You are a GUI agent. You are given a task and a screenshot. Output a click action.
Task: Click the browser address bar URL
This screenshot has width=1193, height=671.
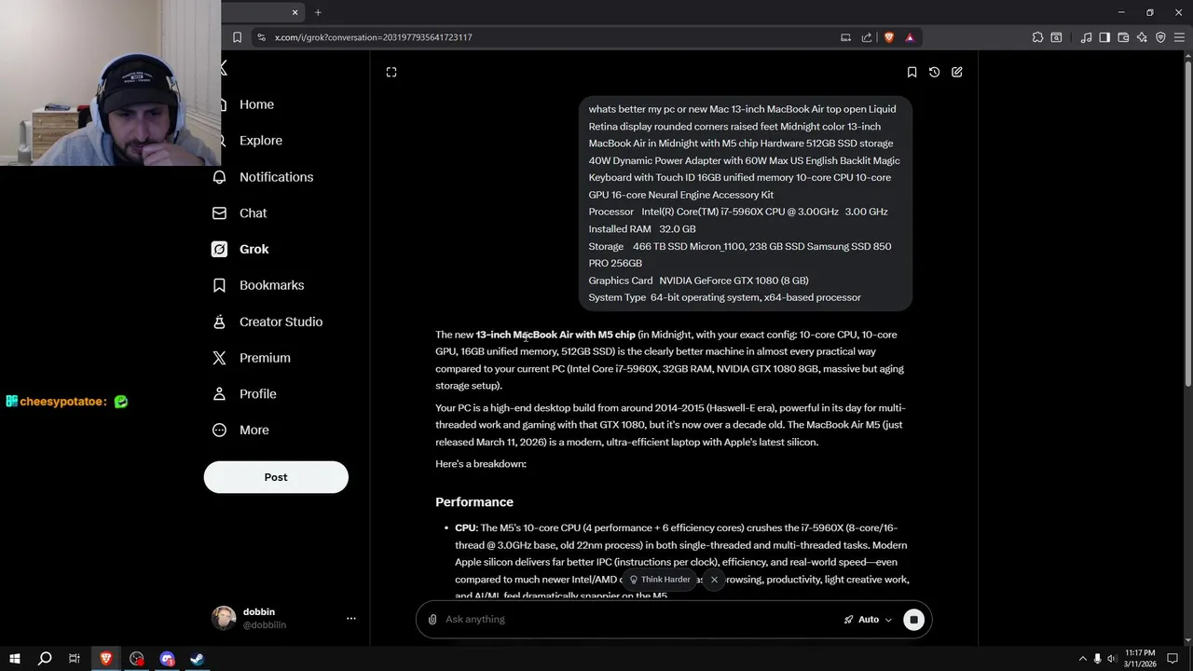(374, 37)
